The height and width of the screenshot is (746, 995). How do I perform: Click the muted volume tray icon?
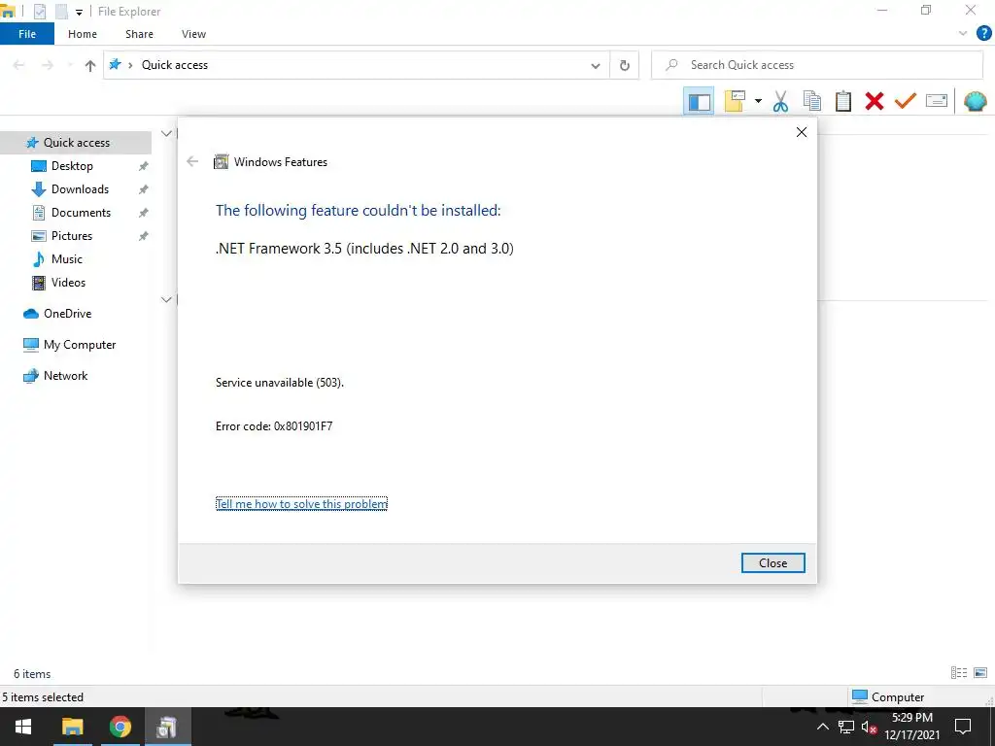(x=869, y=727)
